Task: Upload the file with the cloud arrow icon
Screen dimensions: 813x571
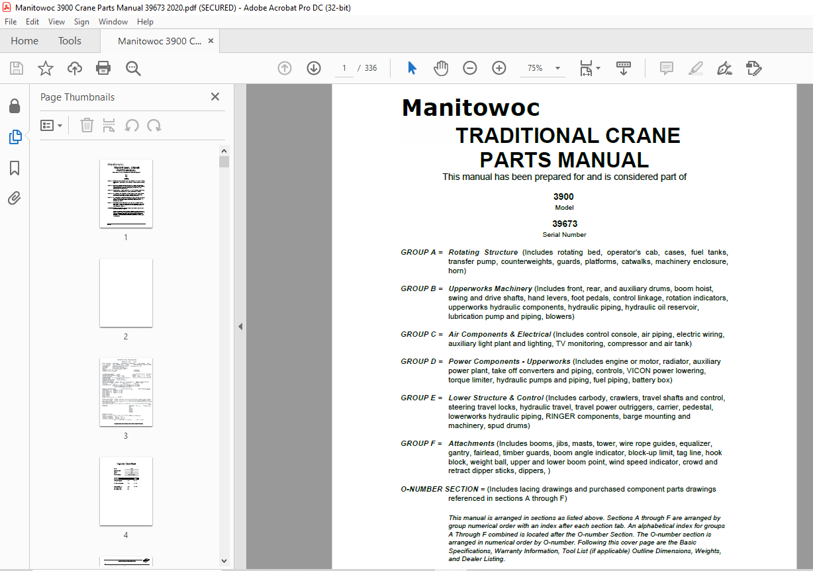Action: tap(75, 68)
